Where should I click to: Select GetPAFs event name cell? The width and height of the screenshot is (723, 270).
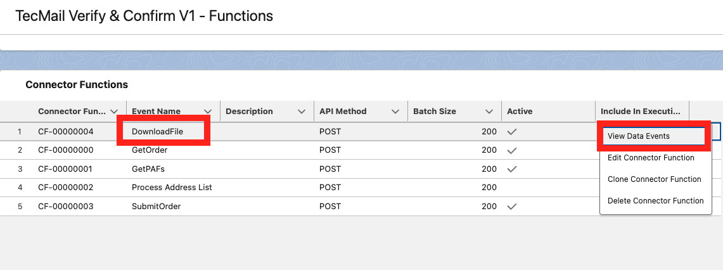tap(148, 169)
